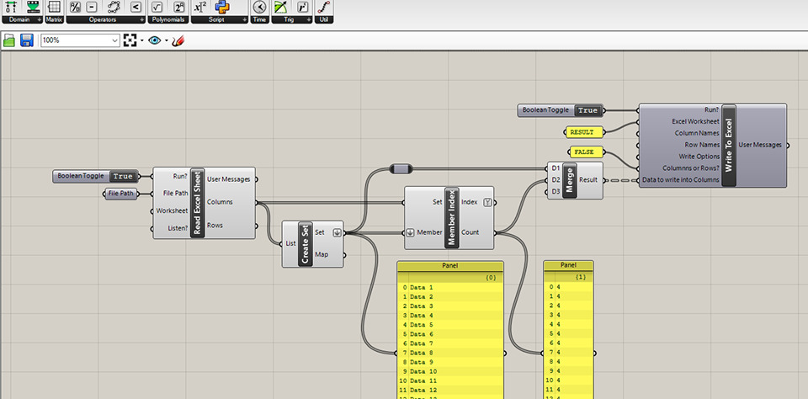The image size is (808, 399).
Task: Activate the red Sketch brush icon
Action: pyautogui.click(x=178, y=40)
